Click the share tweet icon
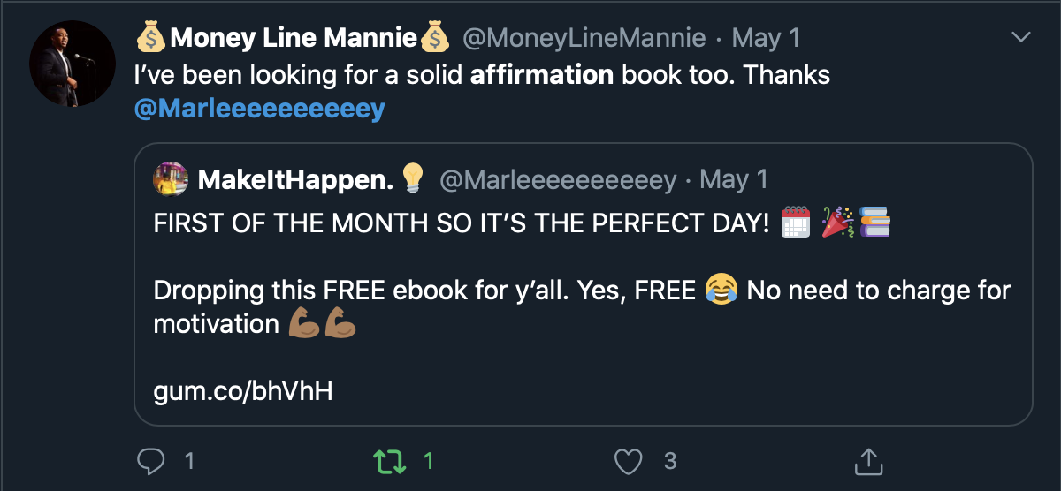1061x491 pixels. pos(867,460)
